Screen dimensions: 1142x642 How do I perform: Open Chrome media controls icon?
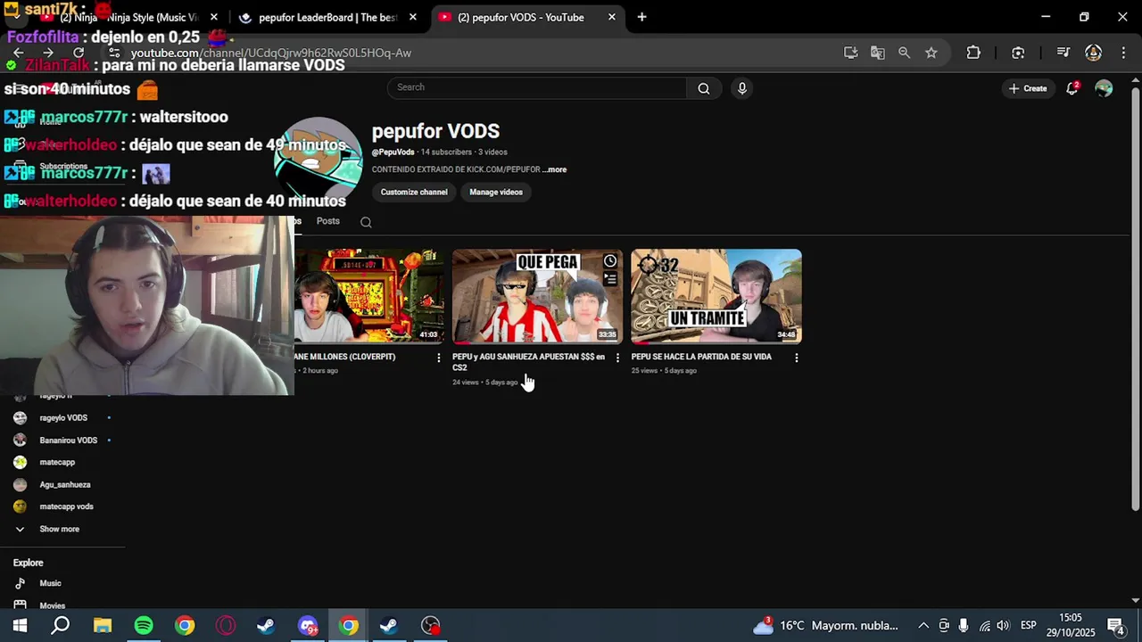pos(1063,53)
